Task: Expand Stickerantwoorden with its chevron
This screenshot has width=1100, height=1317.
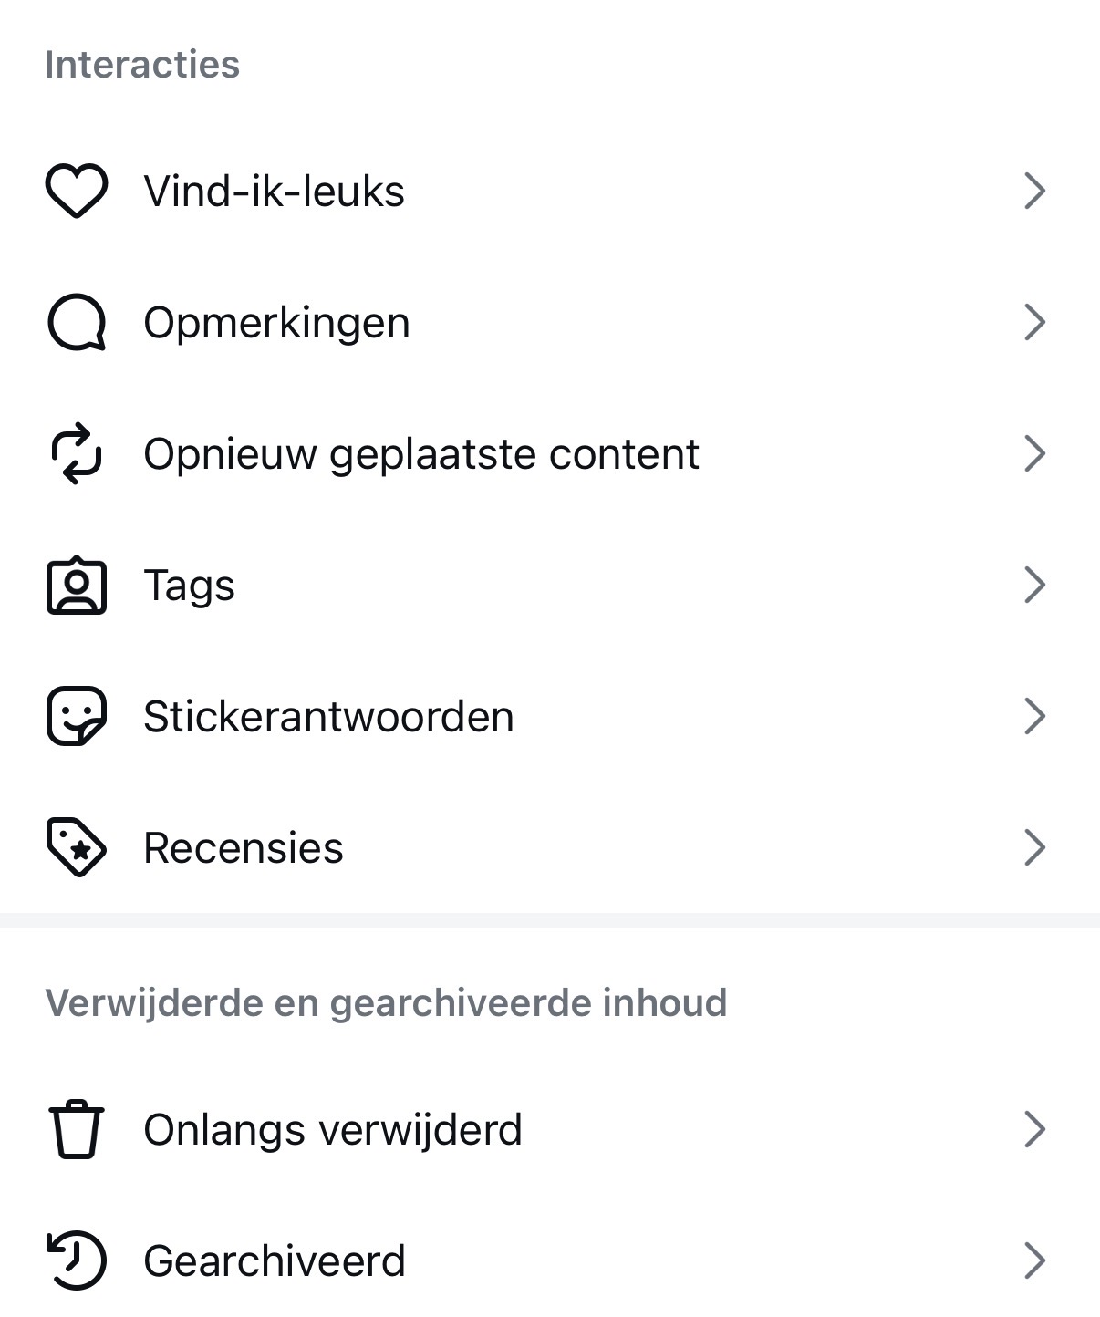Action: click(1034, 716)
